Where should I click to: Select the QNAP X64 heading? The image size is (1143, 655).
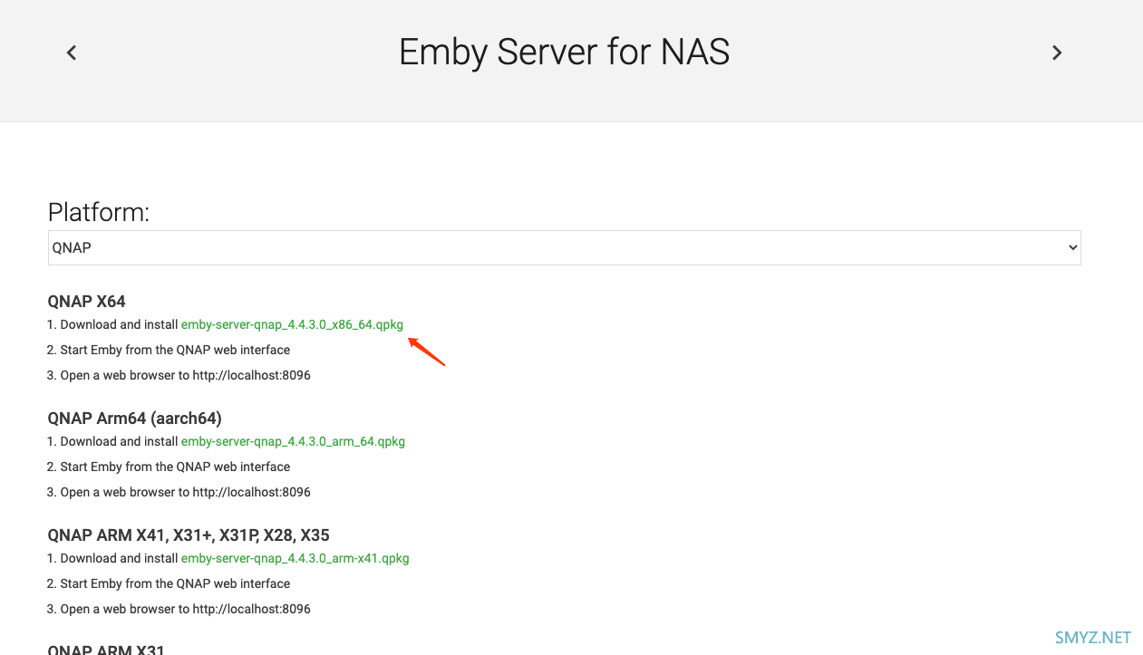[86, 301]
